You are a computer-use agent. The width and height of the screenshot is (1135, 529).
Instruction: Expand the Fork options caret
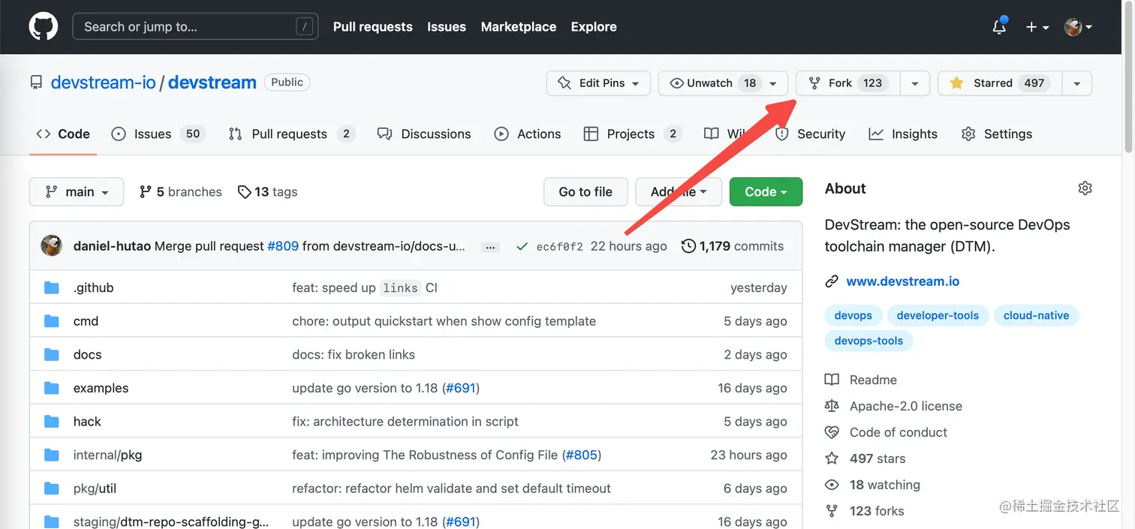tap(915, 83)
